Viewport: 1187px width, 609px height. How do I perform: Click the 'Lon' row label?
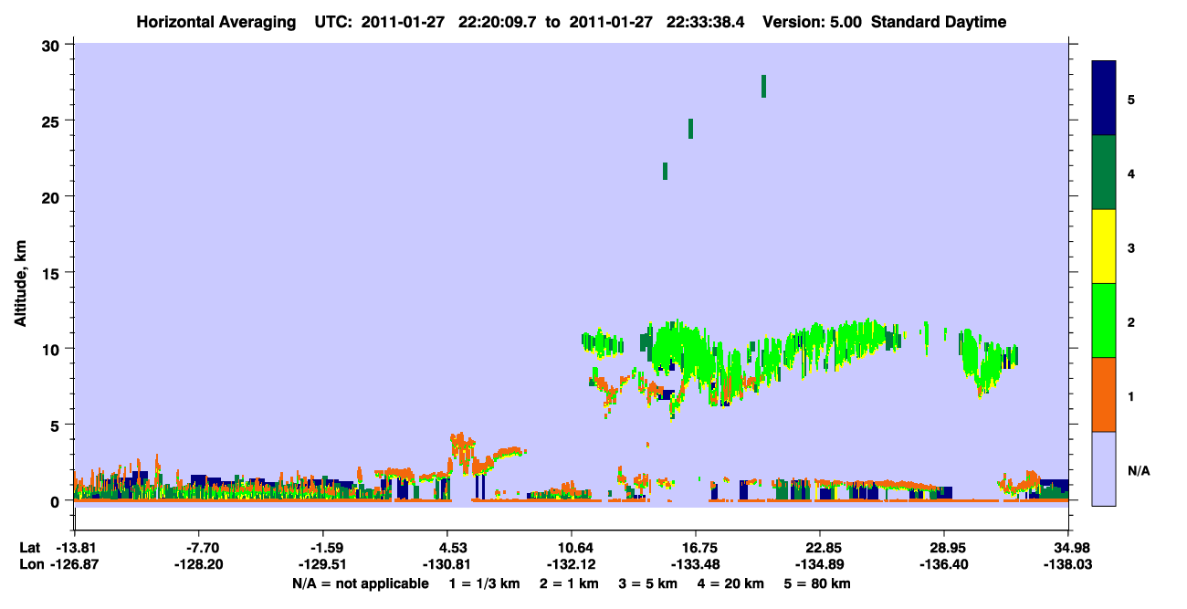[30, 565]
